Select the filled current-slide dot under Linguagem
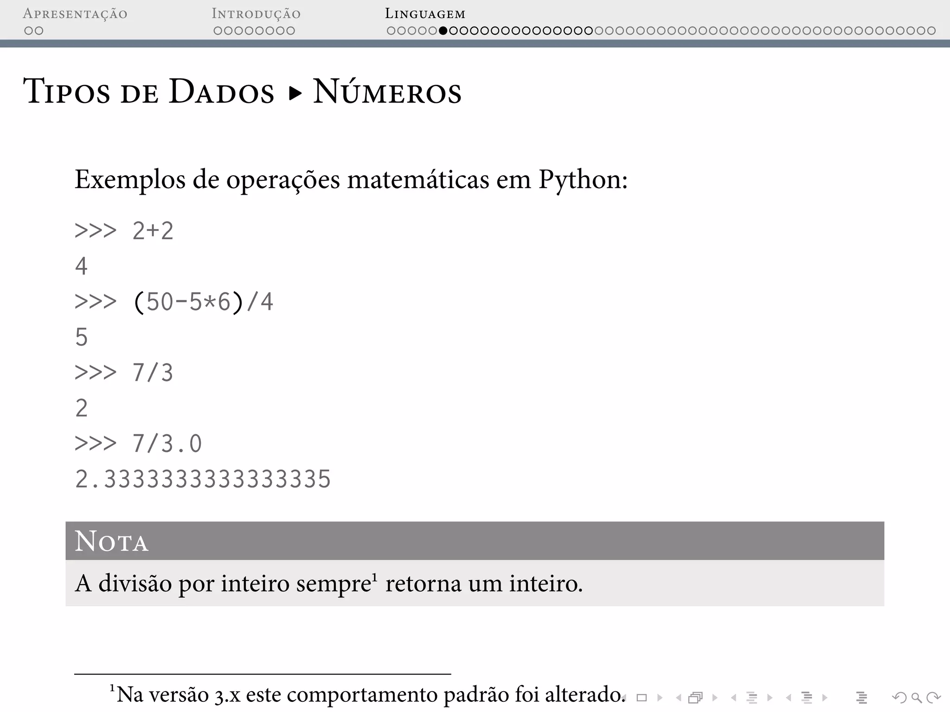This screenshot has height=712, width=950. [x=443, y=31]
